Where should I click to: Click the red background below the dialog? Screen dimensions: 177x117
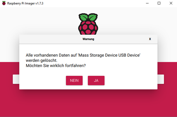pos(88,103)
